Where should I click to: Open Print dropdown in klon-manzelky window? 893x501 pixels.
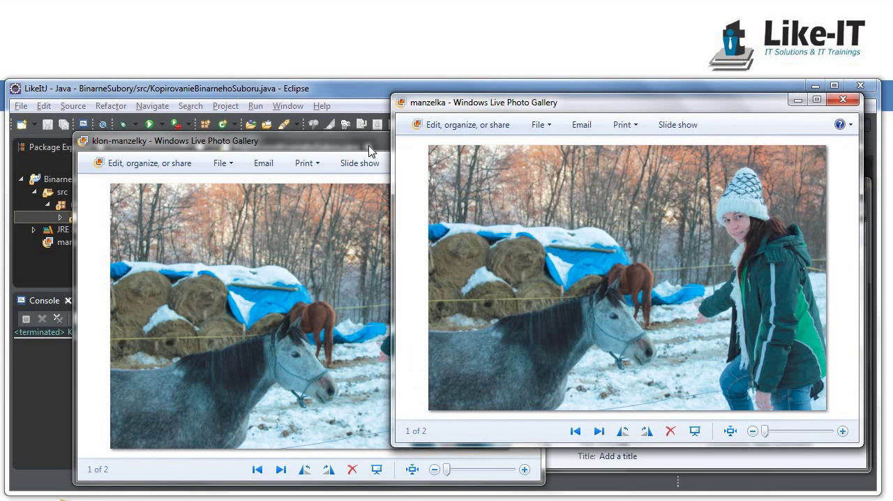(308, 163)
